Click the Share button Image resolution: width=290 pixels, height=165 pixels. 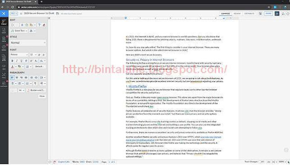(268, 14)
